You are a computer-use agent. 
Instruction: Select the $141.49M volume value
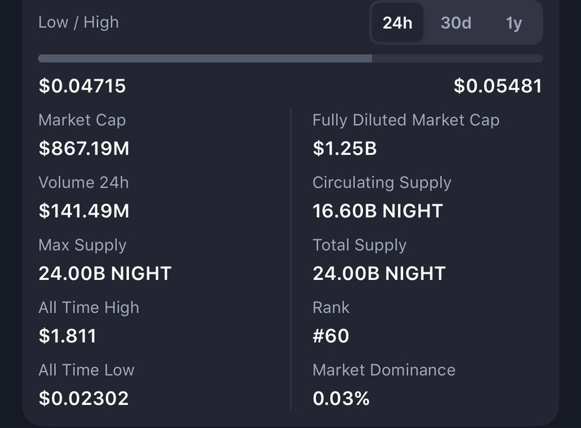tap(83, 211)
